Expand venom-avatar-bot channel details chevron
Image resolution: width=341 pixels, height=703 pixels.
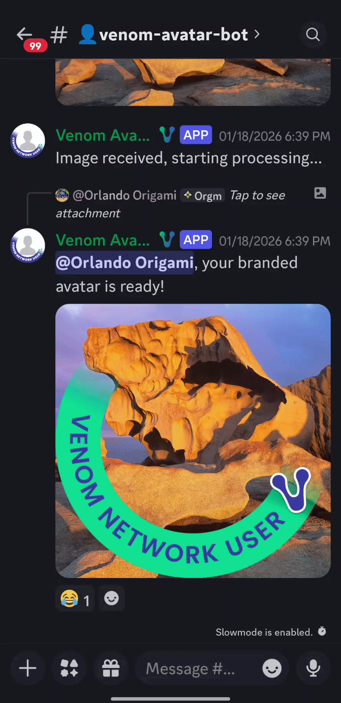tap(257, 34)
